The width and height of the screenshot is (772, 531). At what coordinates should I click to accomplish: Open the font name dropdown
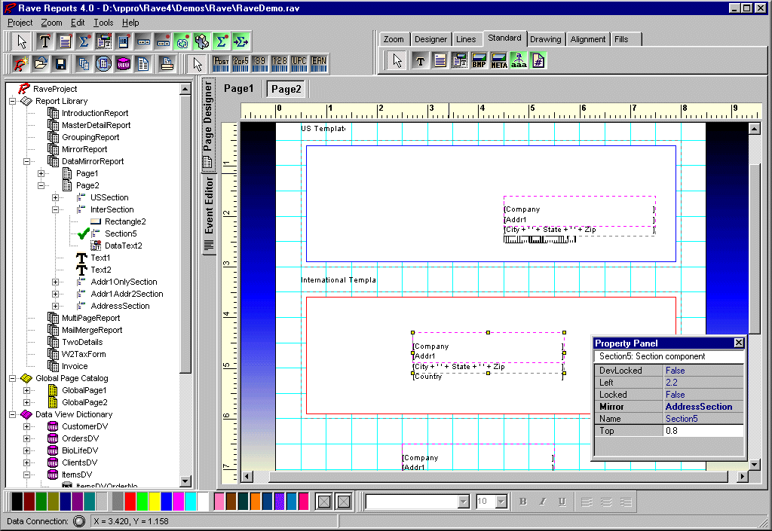[463, 502]
